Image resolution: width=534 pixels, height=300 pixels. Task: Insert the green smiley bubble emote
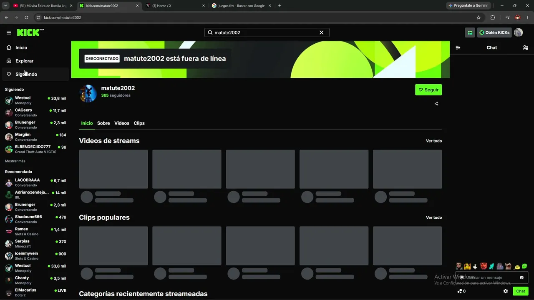[524, 266]
